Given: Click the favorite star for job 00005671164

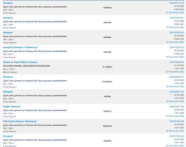Looking at the screenshot, I should 167,12.
